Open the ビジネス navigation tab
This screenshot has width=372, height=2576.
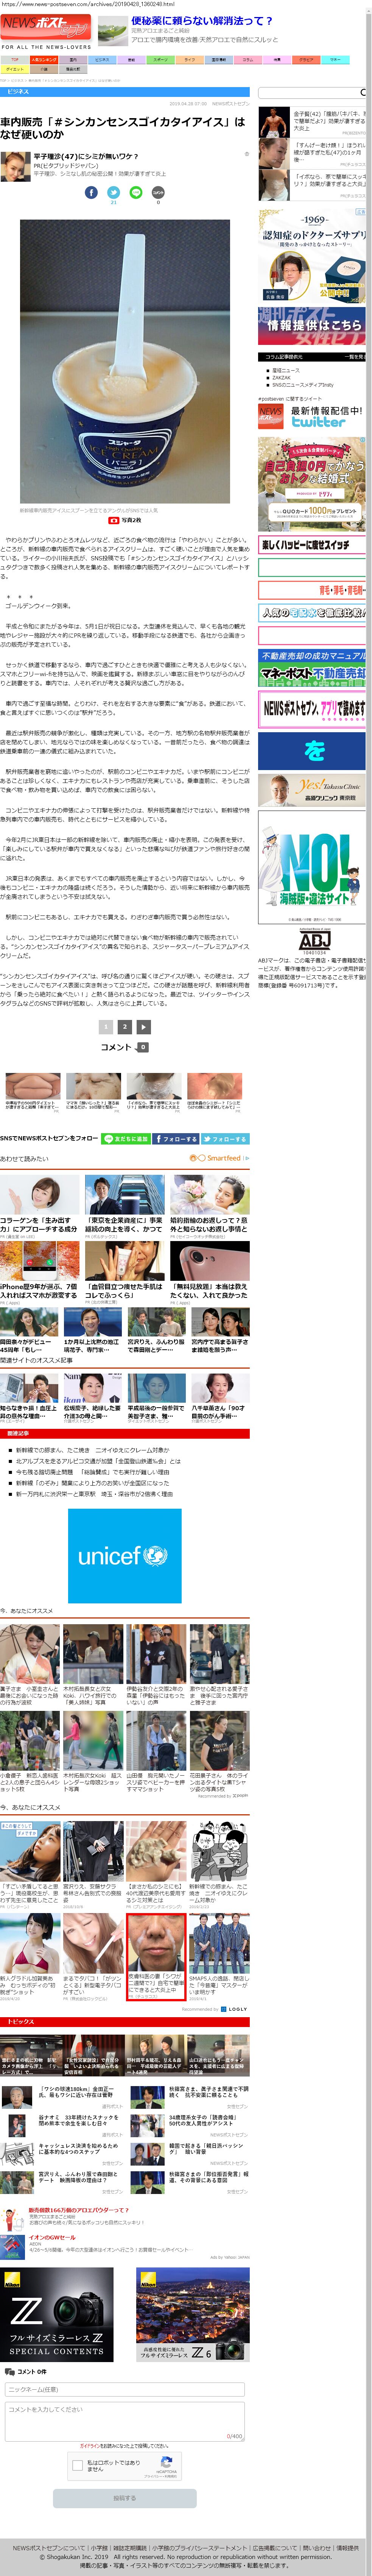point(102,59)
